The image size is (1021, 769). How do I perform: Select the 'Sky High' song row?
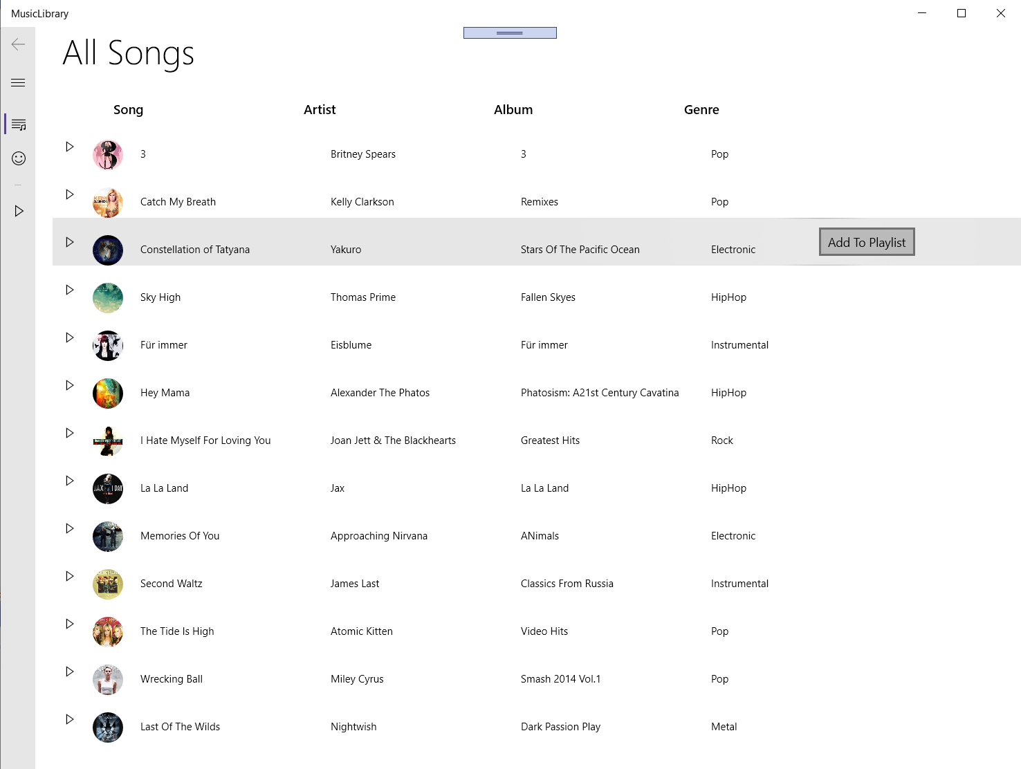point(415,297)
